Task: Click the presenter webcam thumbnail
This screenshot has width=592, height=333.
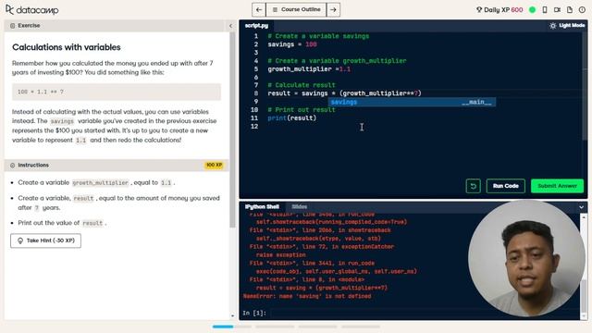Action: tap(526, 259)
